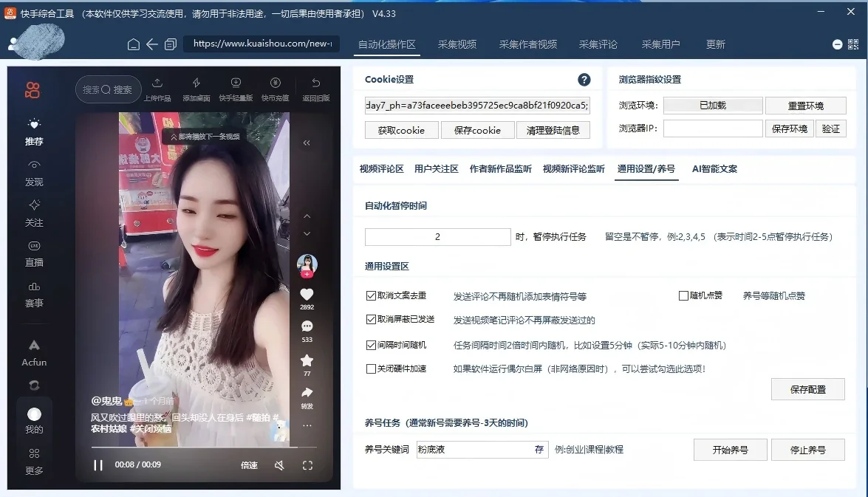
Task: Click 保存配置 button
Action: click(807, 389)
